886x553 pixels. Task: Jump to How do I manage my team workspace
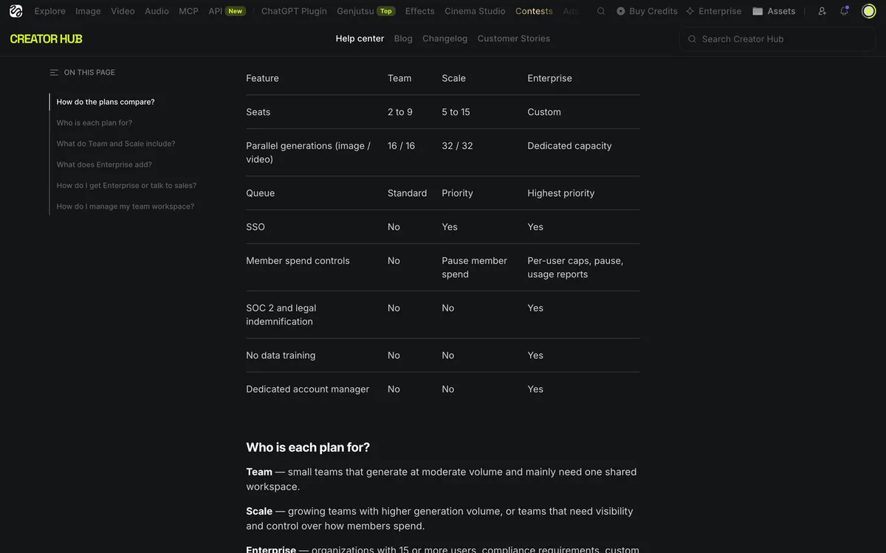[x=126, y=206]
